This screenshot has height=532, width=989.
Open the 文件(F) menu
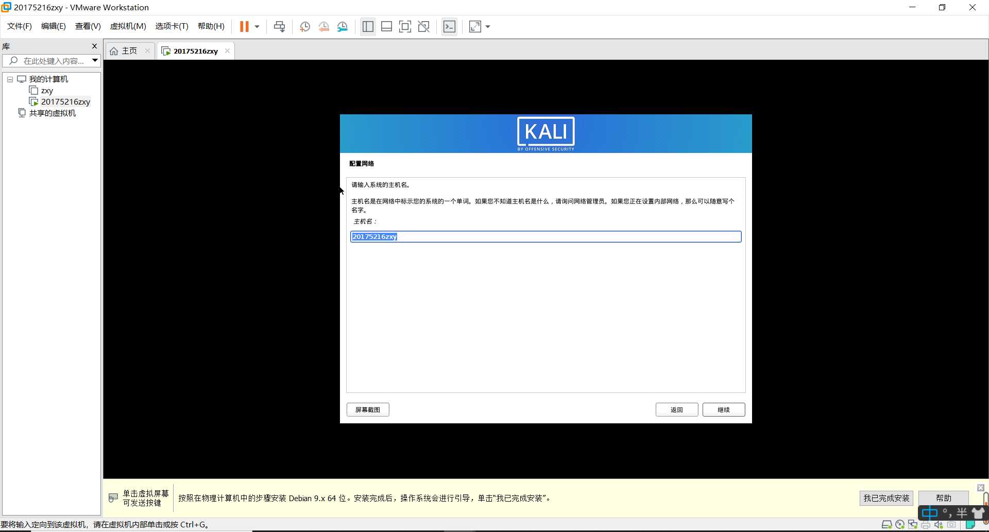click(x=20, y=26)
